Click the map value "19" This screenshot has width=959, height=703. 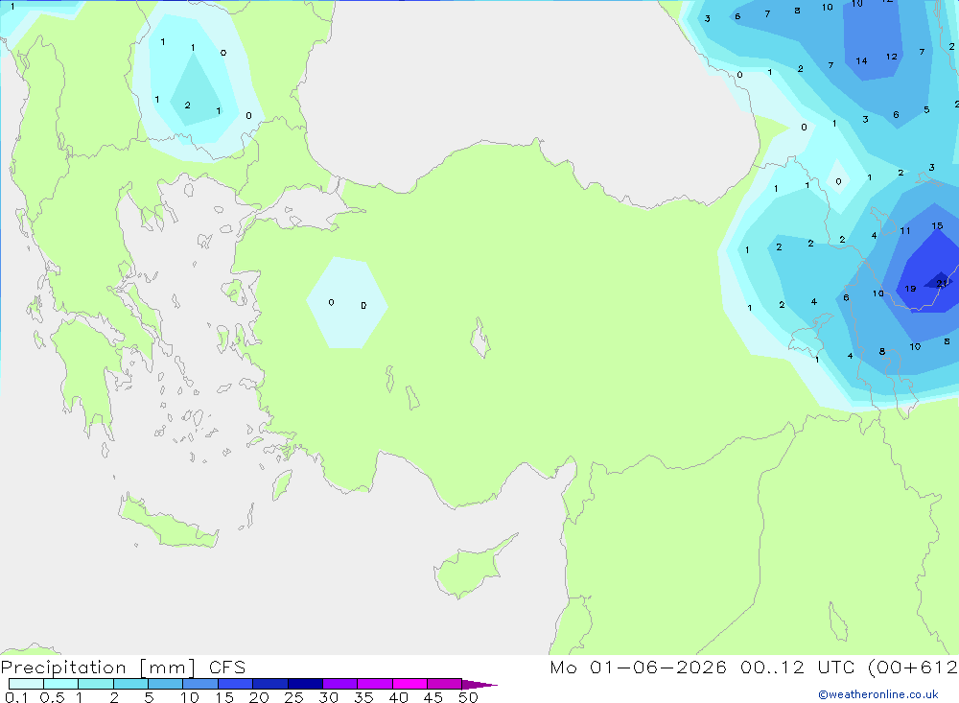(910, 289)
